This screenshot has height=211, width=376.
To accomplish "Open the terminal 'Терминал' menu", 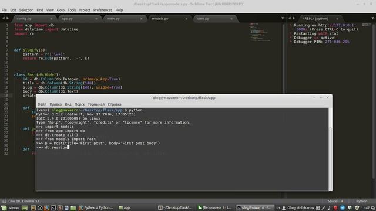I will tap(96, 104).
